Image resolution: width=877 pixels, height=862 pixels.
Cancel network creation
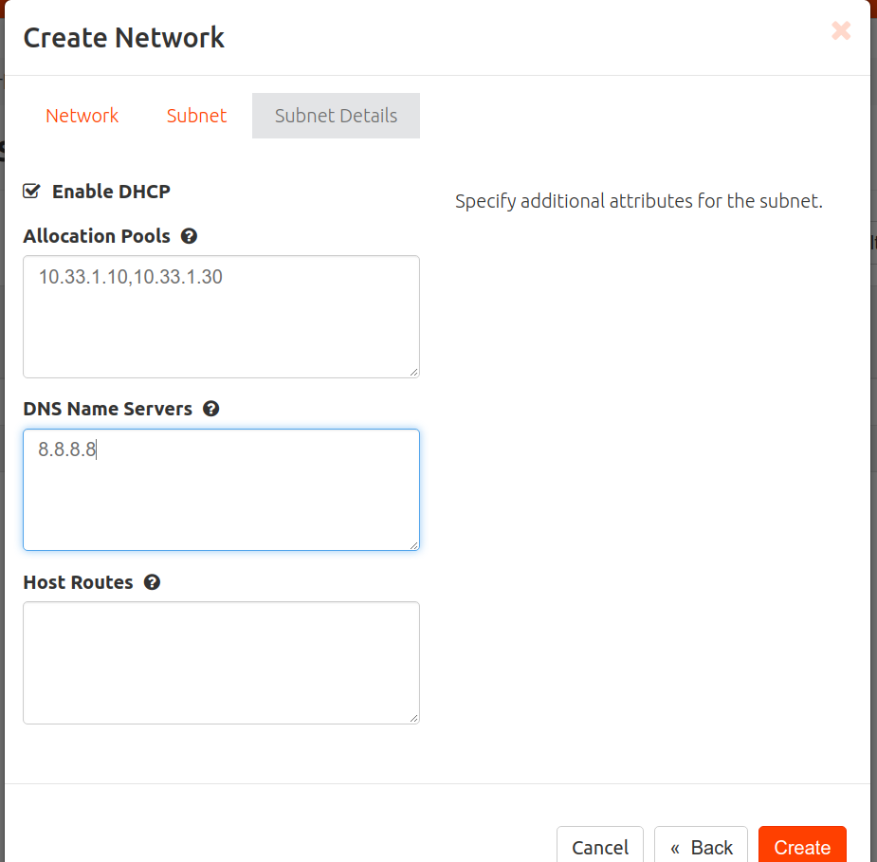(x=599, y=847)
